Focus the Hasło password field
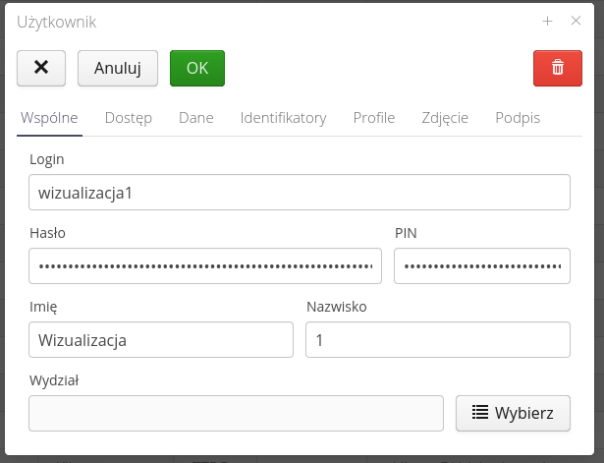This screenshot has width=604, height=463. [x=205, y=265]
